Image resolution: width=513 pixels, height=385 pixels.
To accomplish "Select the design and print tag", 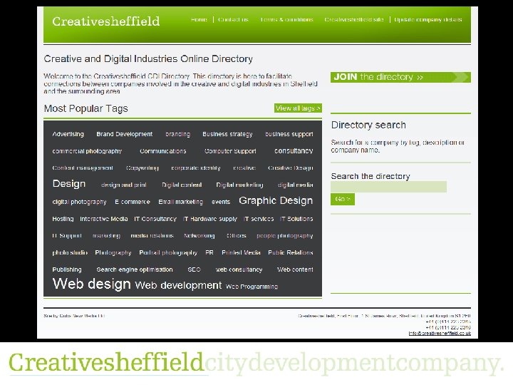I will point(124,185).
